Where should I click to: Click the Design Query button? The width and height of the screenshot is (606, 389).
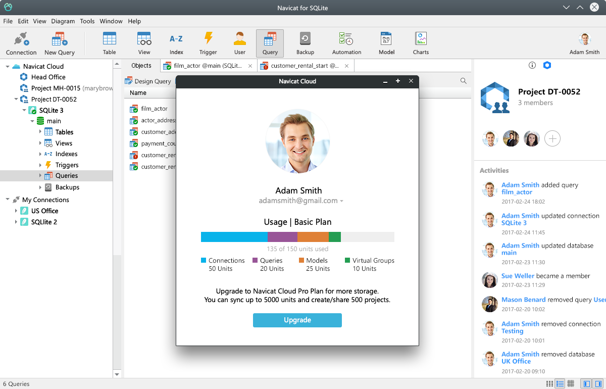tap(148, 81)
